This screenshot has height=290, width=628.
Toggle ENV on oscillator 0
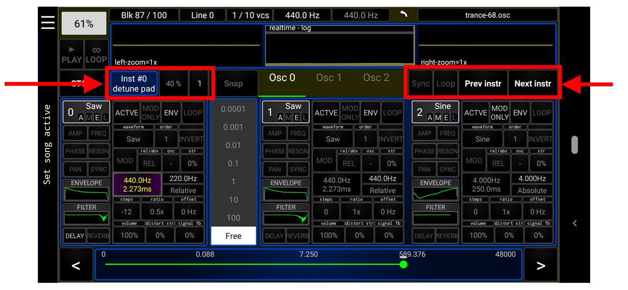pyautogui.click(x=170, y=113)
